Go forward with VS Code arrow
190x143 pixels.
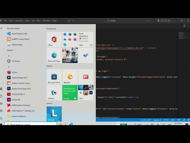click(73, 21)
